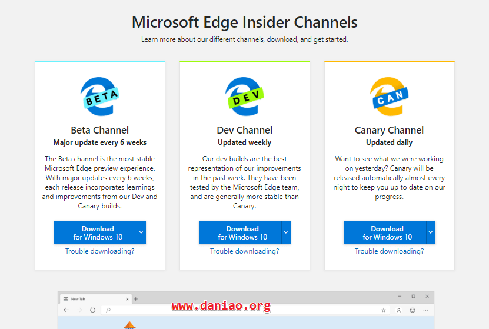
Task: Close the New Tab tab in preview
Action: (127, 299)
